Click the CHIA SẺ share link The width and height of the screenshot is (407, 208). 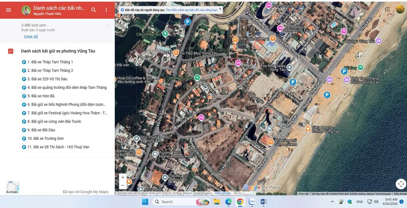pyautogui.click(x=31, y=37)
